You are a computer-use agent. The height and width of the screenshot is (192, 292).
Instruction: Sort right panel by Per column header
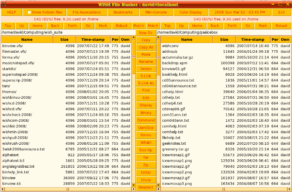(x=275, y=40)
